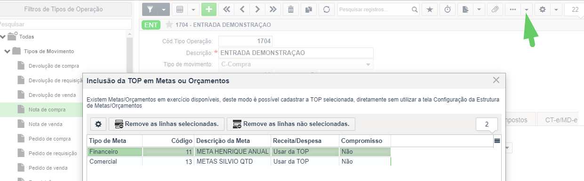Open the dropdown next to more options
Viewport: 584px width, 181px height.
pyautogui.click(x=526, y=9)
